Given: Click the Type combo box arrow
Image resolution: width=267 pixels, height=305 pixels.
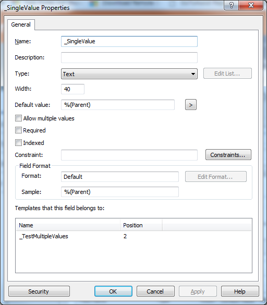Looking at the screenshot, I should [x=193, y=74].
